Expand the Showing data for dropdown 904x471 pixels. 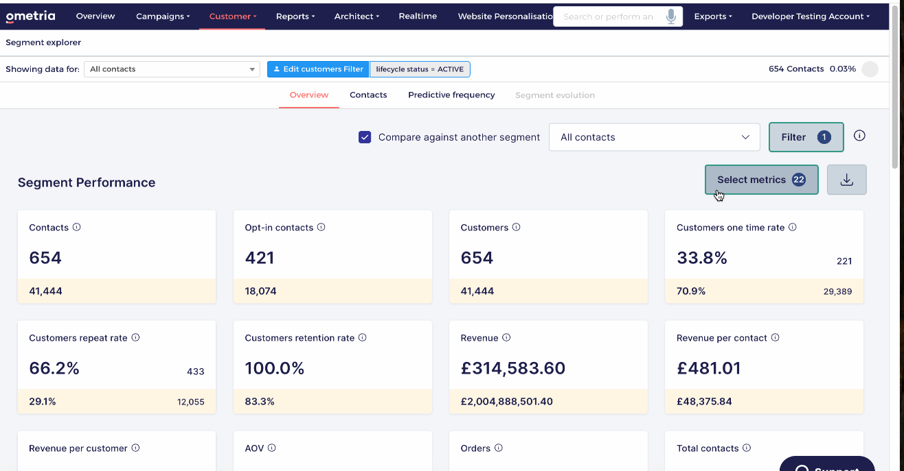click(x=172, y=69)
